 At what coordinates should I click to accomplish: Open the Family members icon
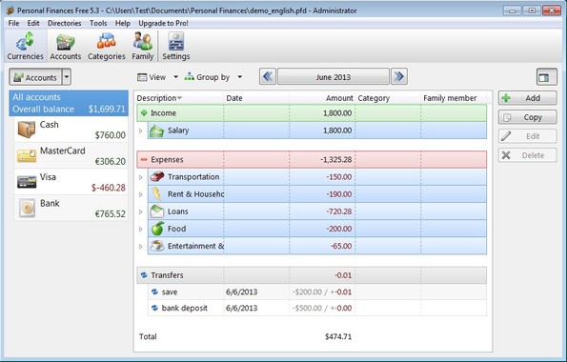pos(143,46)
